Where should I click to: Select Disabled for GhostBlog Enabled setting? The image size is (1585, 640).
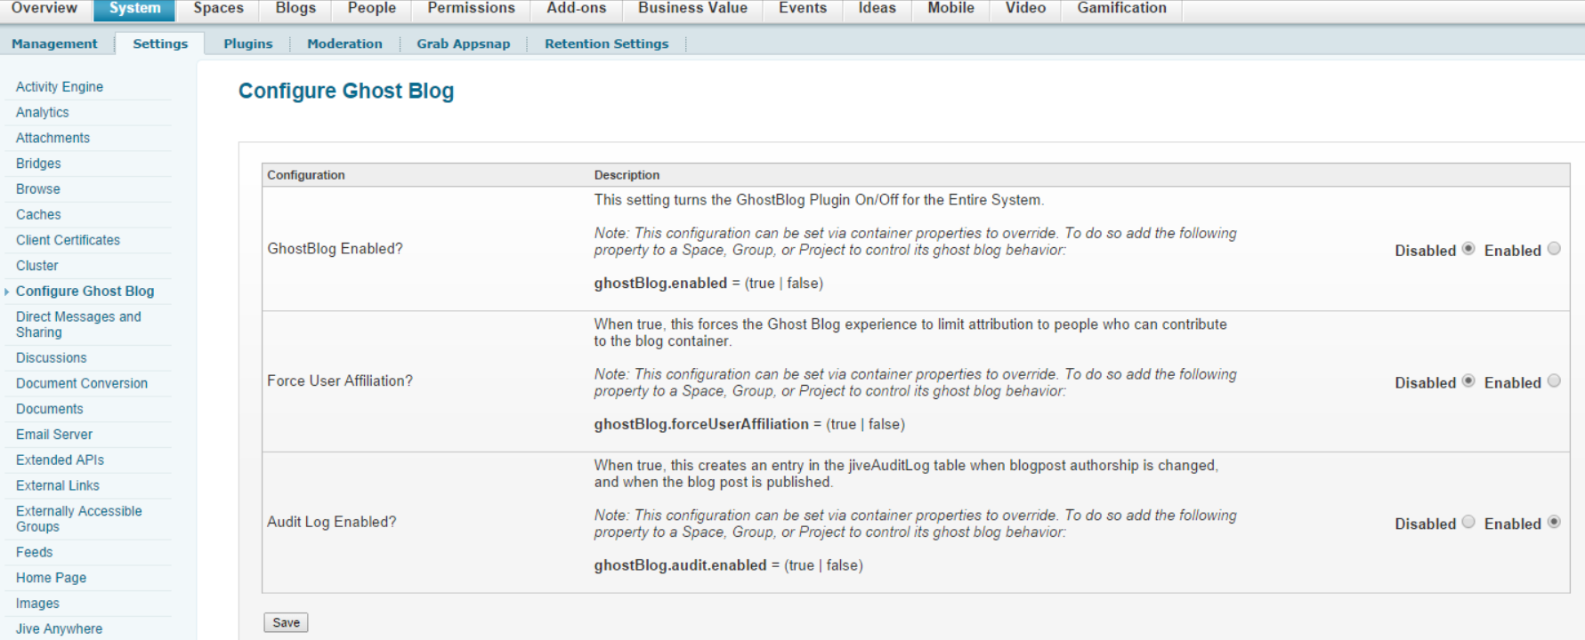point(1468,249)
